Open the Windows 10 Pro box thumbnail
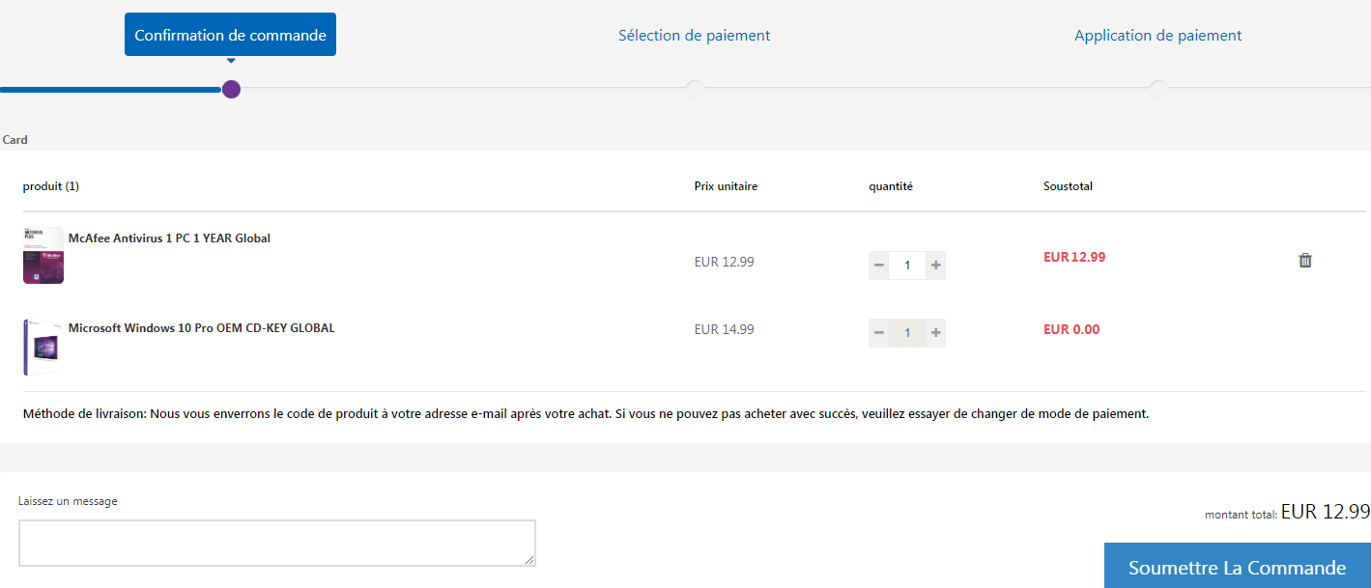 [43, 347]
